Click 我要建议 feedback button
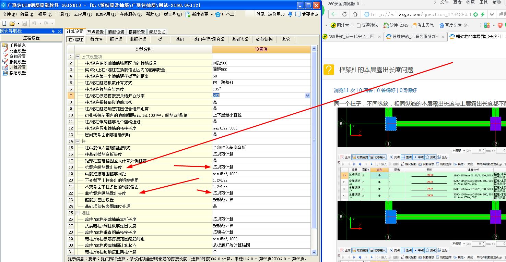Viewport: 506px width, 262px height. tap(307, 14)
